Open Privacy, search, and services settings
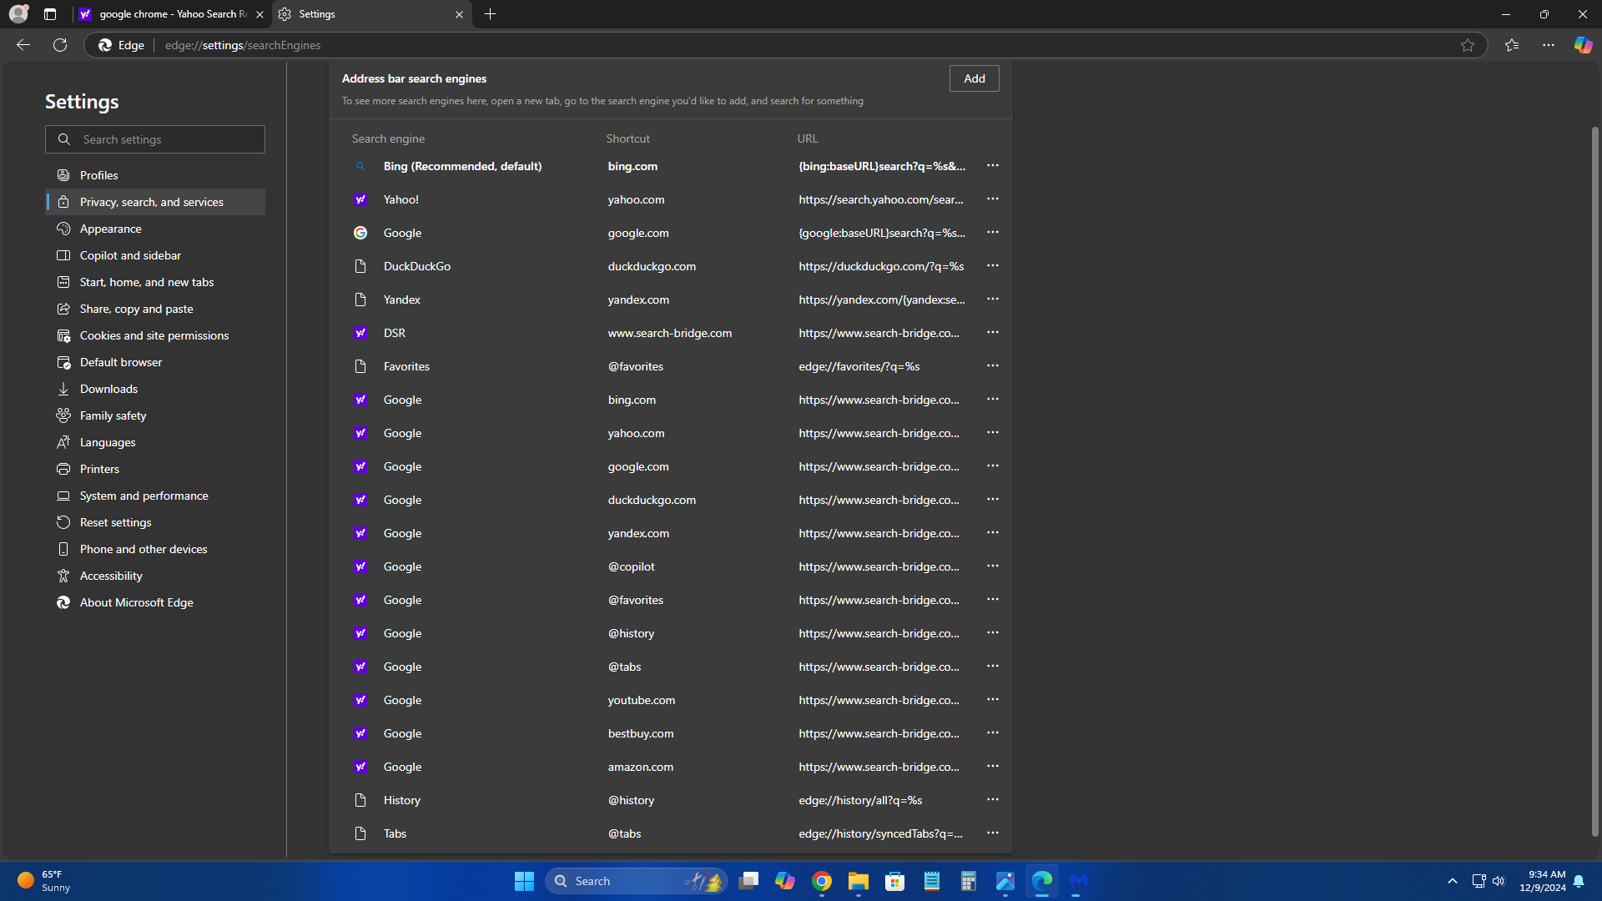 point(155,202)
